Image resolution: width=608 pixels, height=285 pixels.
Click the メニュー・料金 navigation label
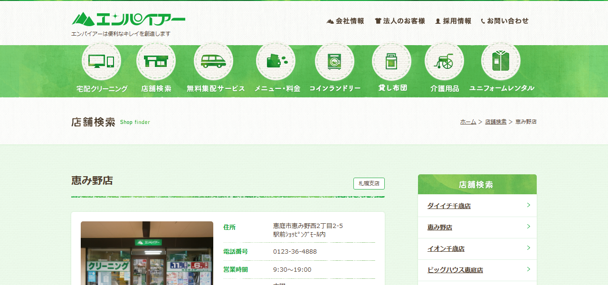pos(277,88)
